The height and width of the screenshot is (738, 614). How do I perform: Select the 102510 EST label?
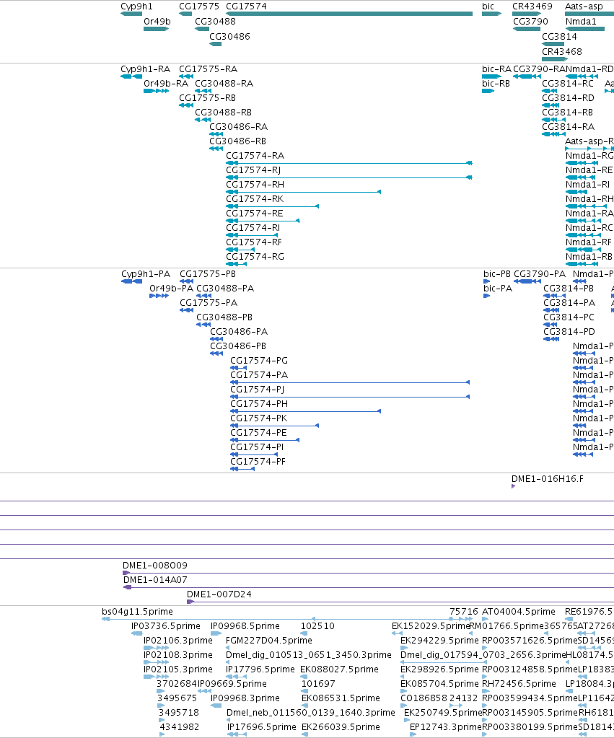click(318, 626)
